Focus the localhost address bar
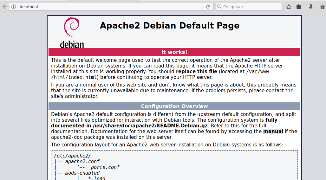 click(x=110, y=7)
